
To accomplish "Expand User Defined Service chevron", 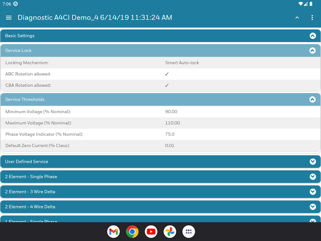I will click(313, 162).
